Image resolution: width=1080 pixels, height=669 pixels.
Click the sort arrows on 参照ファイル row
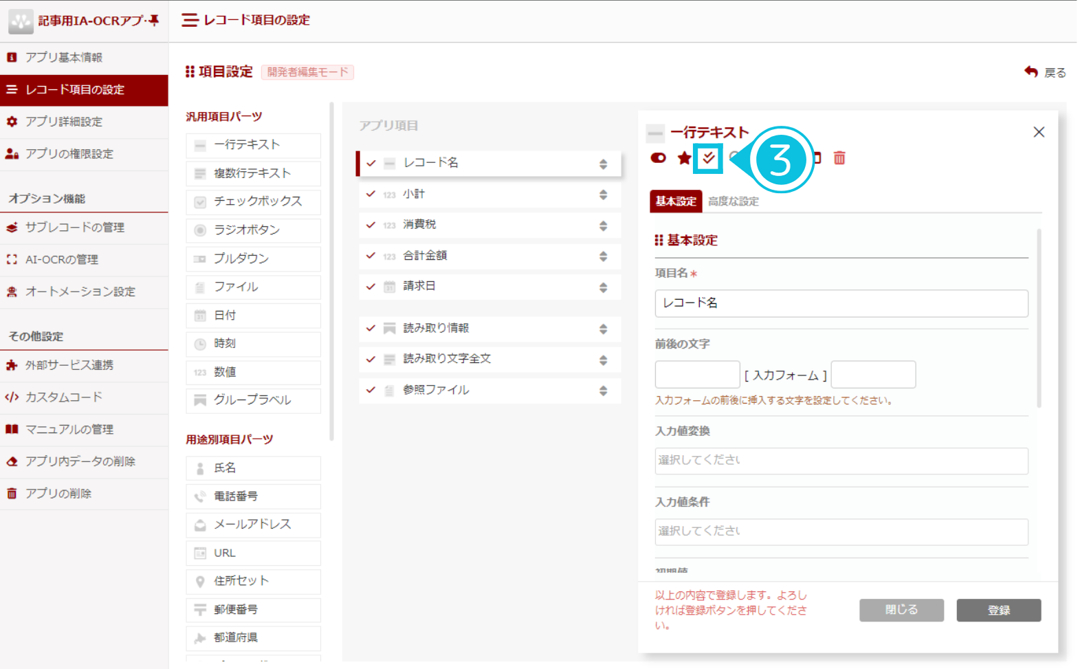point(603,391)
